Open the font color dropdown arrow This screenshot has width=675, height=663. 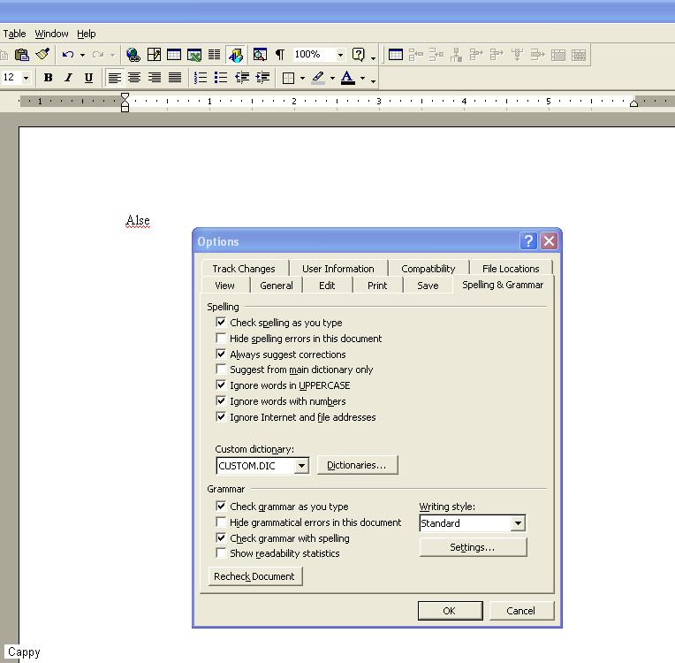(362, 79)
